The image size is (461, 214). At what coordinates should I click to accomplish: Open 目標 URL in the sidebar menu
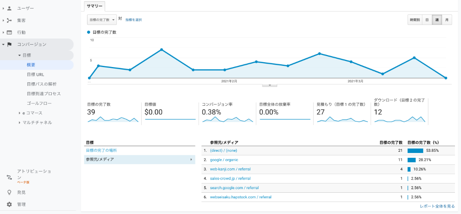35,74
